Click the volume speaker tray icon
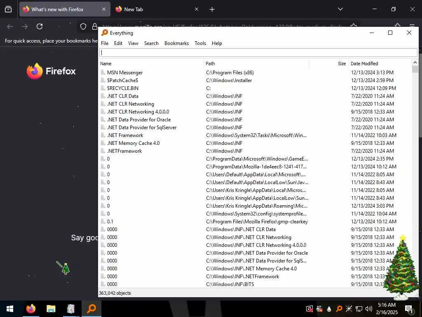 tap(369, 309)
